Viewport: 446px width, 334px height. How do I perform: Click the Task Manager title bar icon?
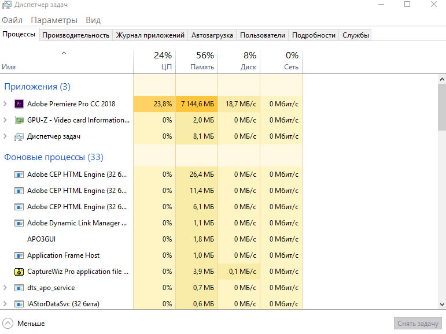(x=7, y=5)
